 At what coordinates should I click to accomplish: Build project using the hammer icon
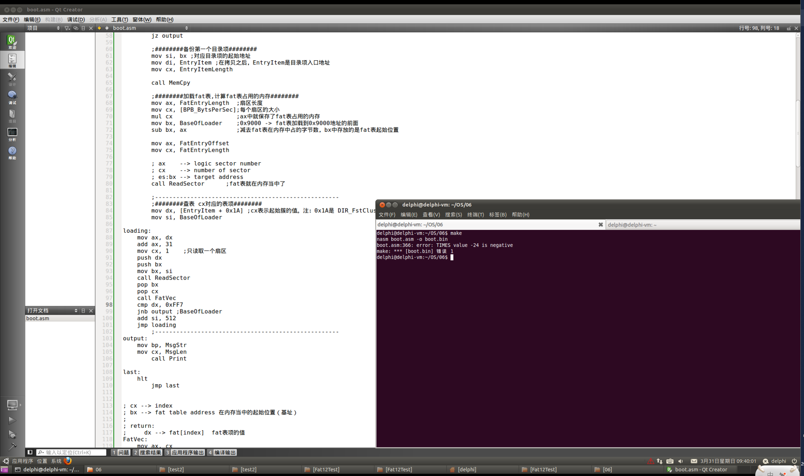coord(12,447)
